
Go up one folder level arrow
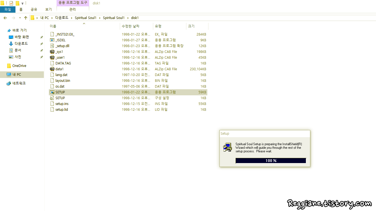[26, 18]
